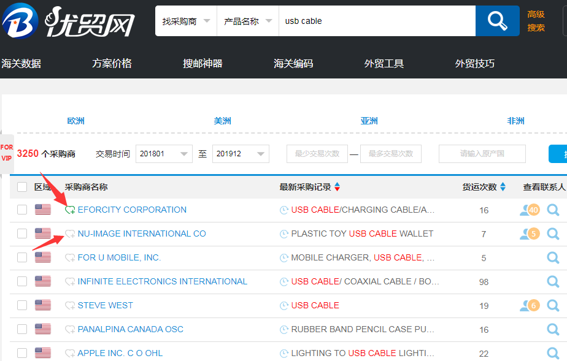View contacts icon for EFORCITY CORPORATION
Screen dimensions: 567x361
coord(530,210)
